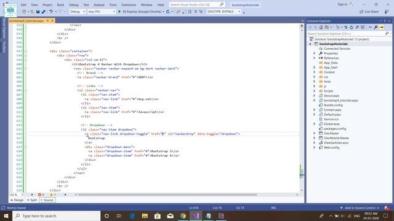Image resolution: width=394 pixels, height=221 pixels.
Task: Click the Save All icon
Action: point(44,12)
